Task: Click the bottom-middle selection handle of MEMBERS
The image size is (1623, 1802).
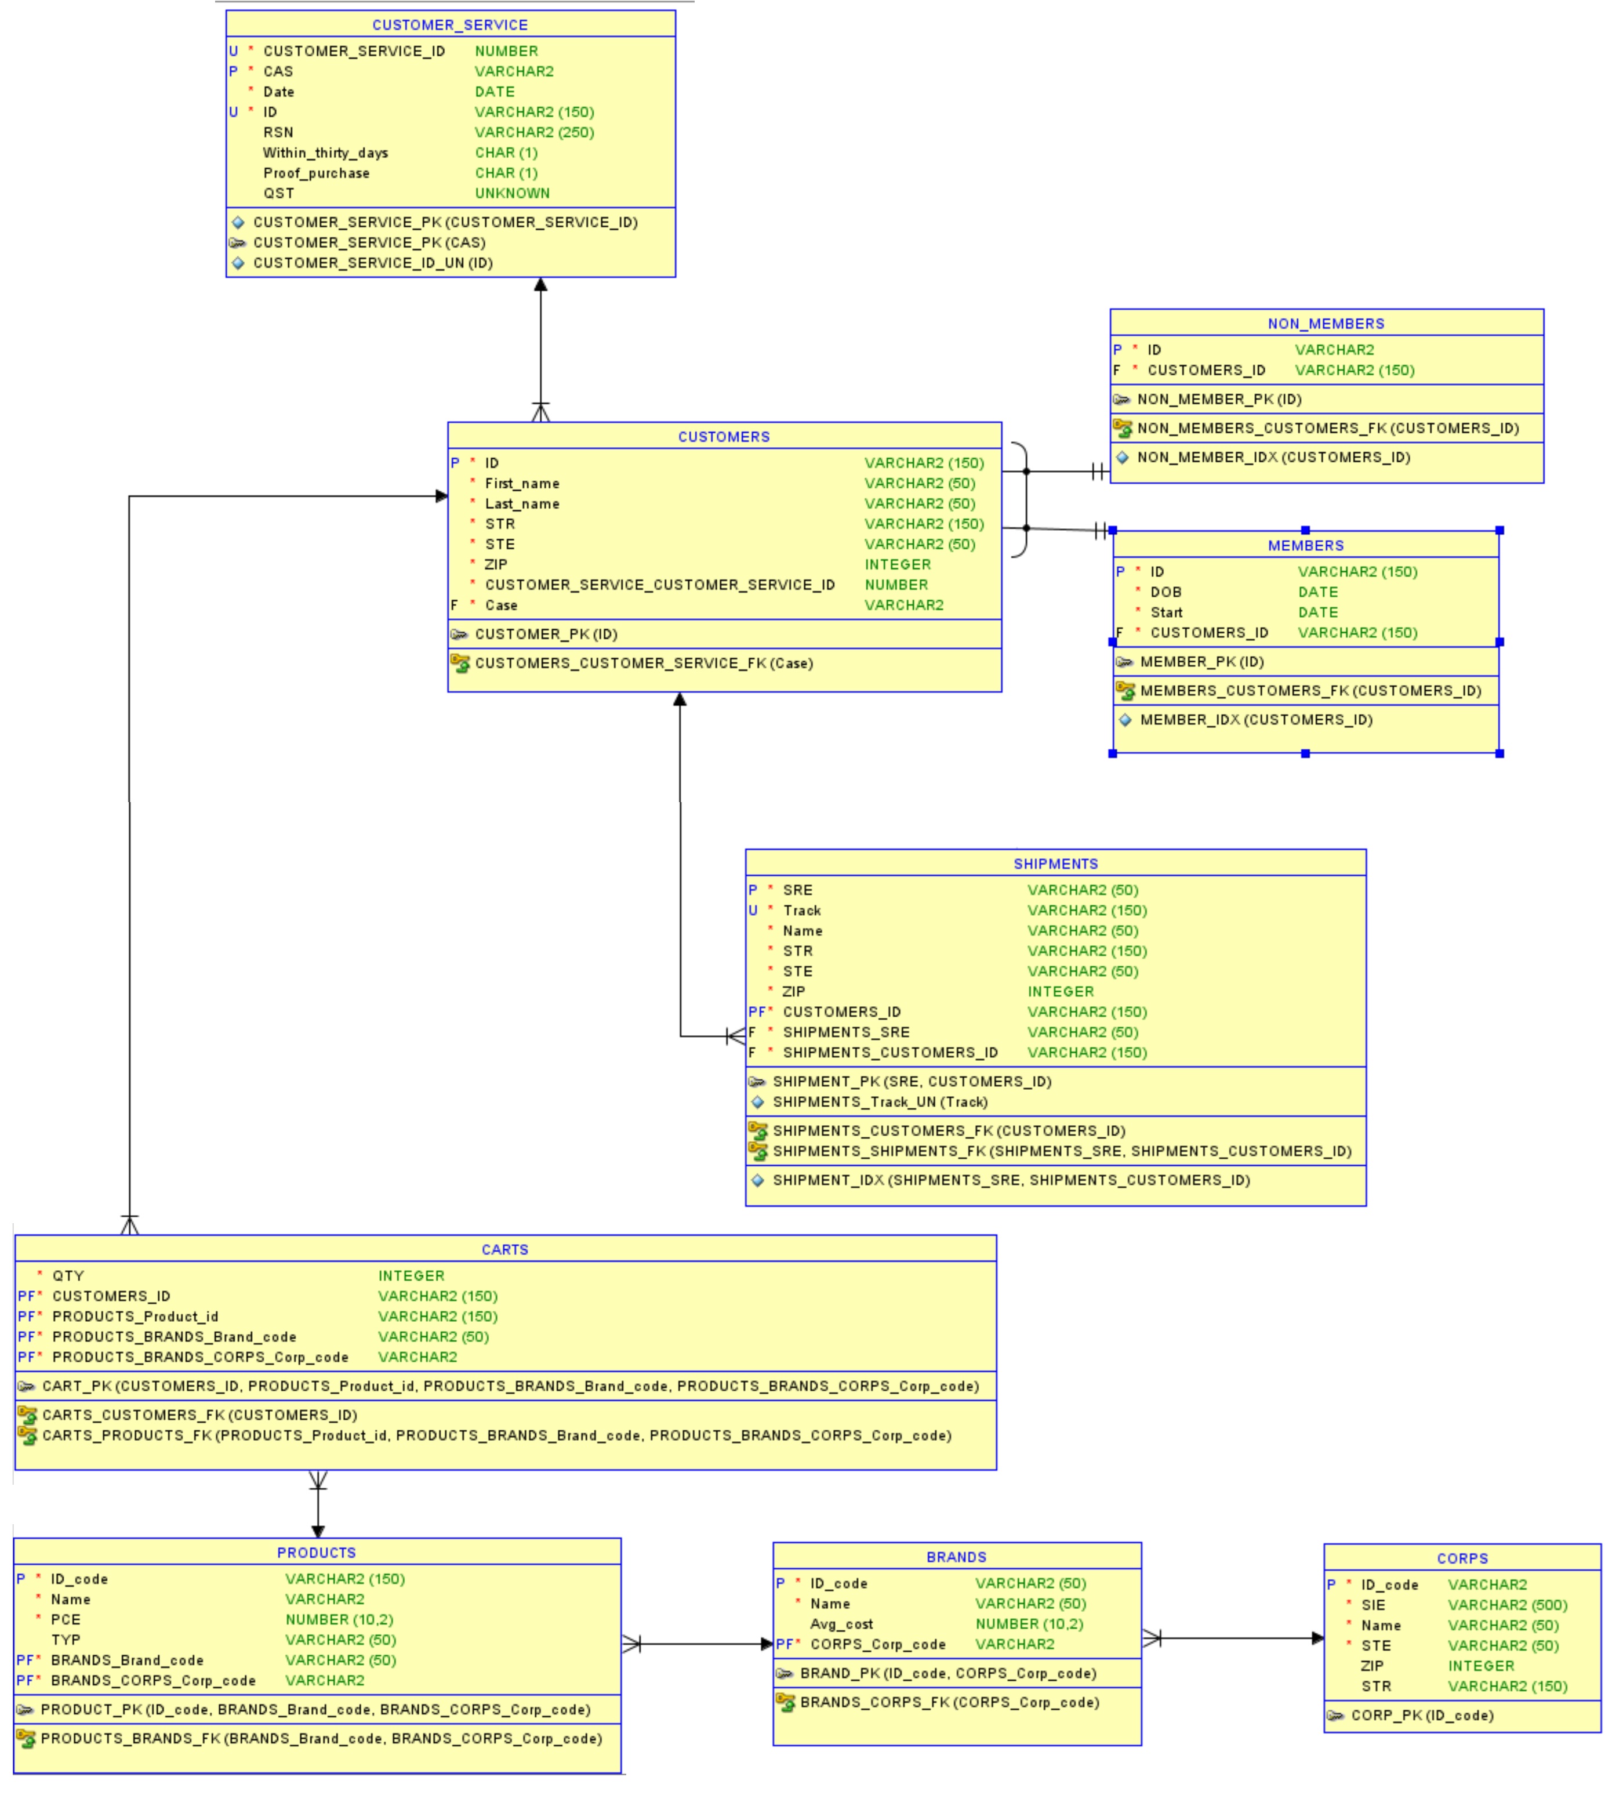Action: 1306,754
